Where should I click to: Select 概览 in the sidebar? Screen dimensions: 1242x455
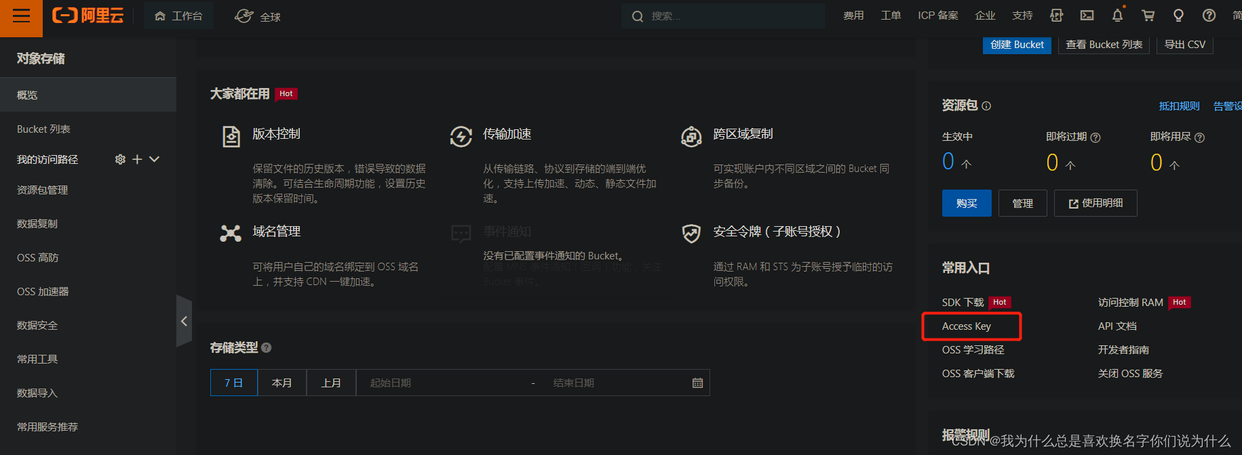88,95
